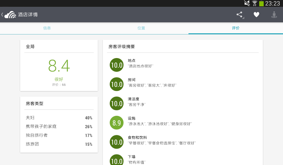The height and width of the screenshot is (165, 283).
Task: Tap the quote line starting "早餐很好"
Action: point(162,143)
